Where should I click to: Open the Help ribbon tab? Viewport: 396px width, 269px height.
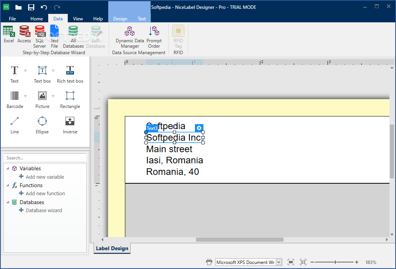click(98, 19)
